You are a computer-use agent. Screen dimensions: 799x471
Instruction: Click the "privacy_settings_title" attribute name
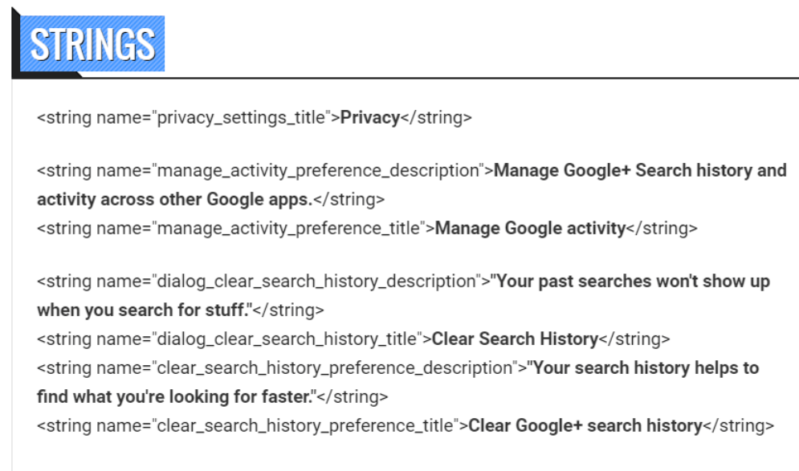[243, 118]
